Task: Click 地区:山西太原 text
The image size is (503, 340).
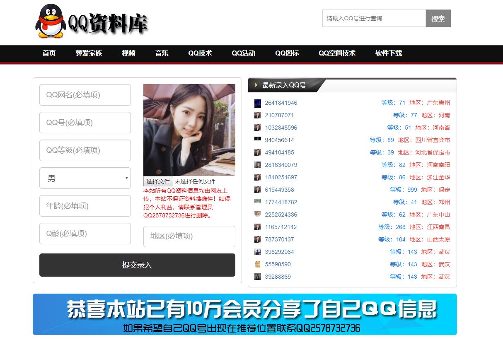Action: pos(430,239)
